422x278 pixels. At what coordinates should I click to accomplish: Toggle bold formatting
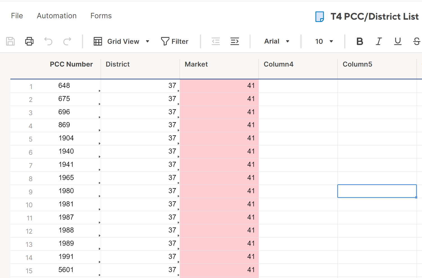360,41
